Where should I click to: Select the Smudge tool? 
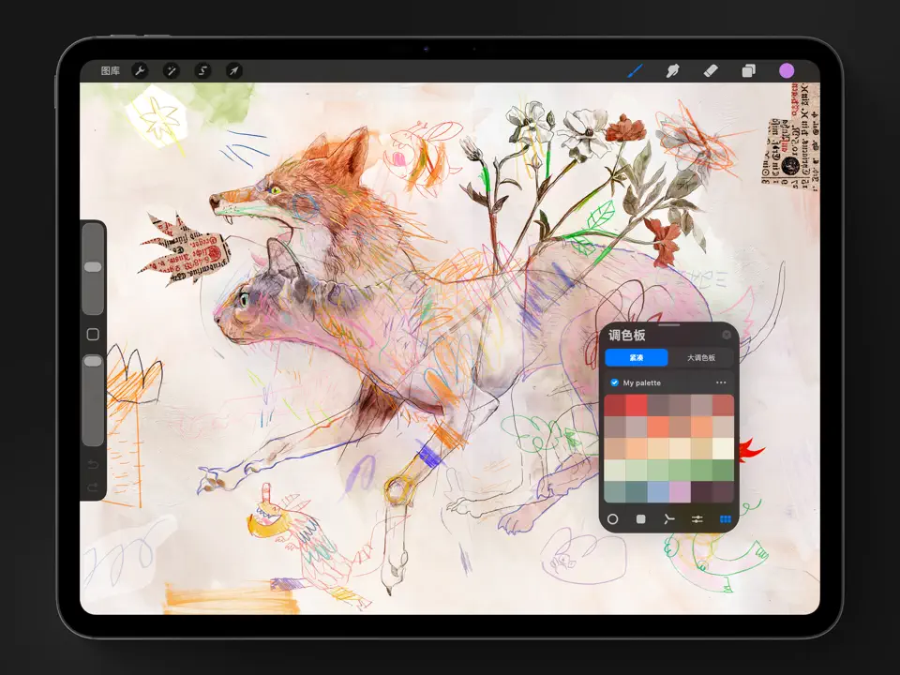672,70
